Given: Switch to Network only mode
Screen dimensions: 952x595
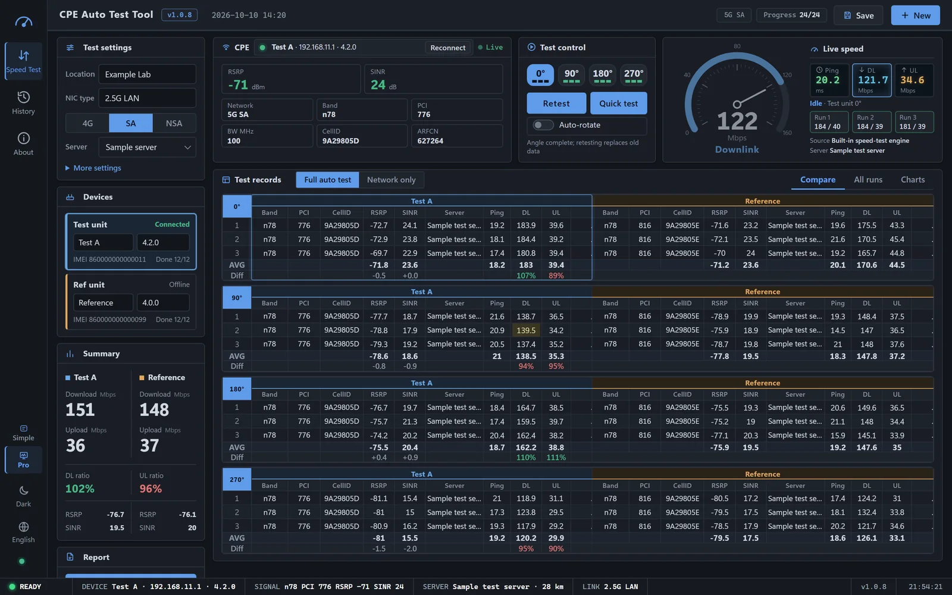Looking at the screenshot, I should click(392, 180).
